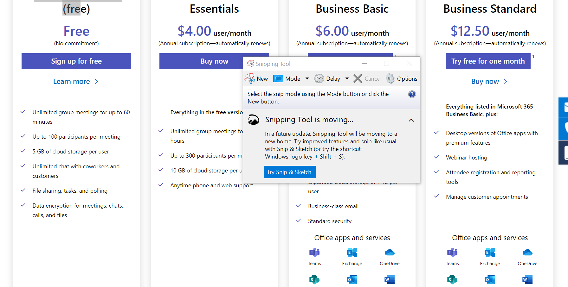Open Snipping Tool Options
Viewport: 568px width, 287px height.
pyautogui.click(x=402, y=78)
